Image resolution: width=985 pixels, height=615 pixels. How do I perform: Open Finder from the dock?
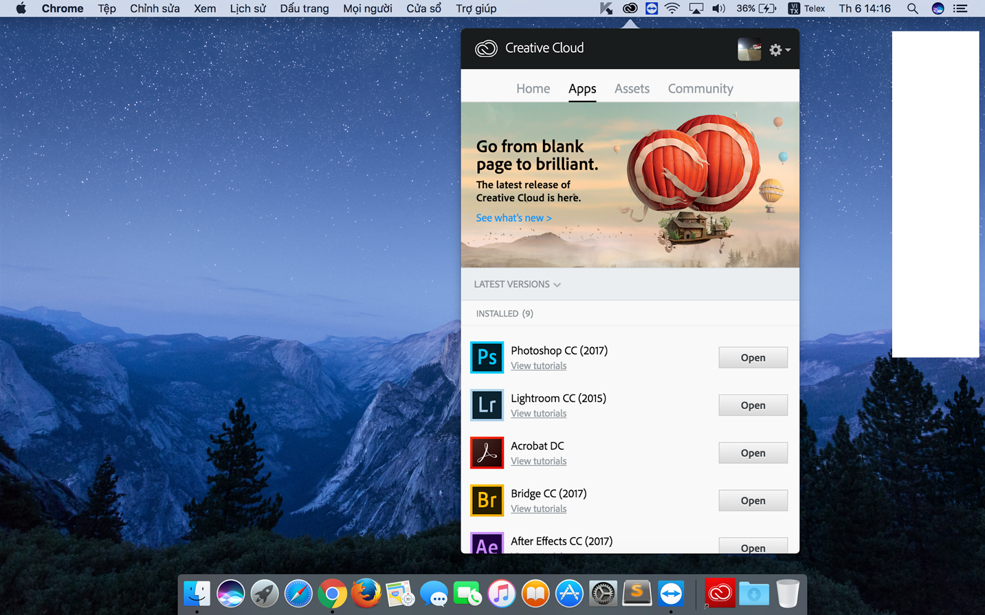[x=197, y=594]
